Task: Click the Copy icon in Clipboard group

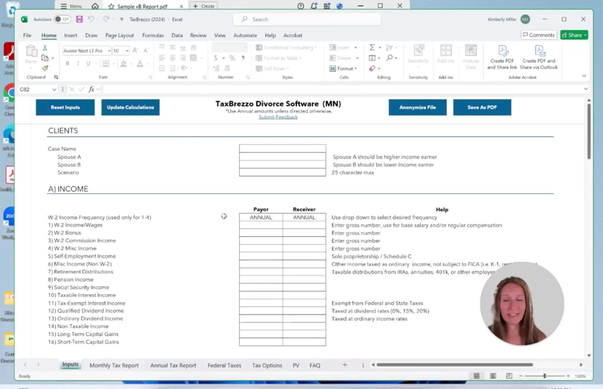Action: click(x=45, y=58)
